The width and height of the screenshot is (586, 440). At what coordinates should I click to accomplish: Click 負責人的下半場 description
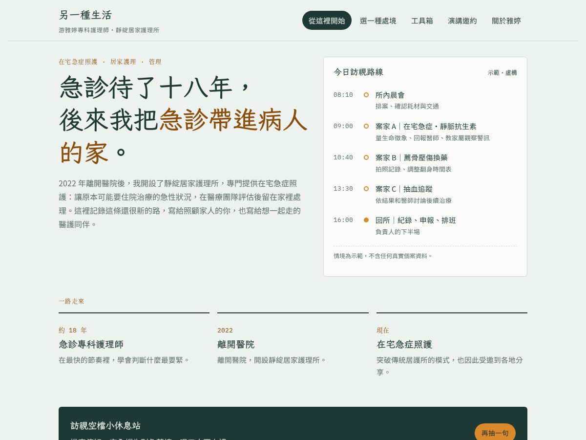tap(398, 232)
